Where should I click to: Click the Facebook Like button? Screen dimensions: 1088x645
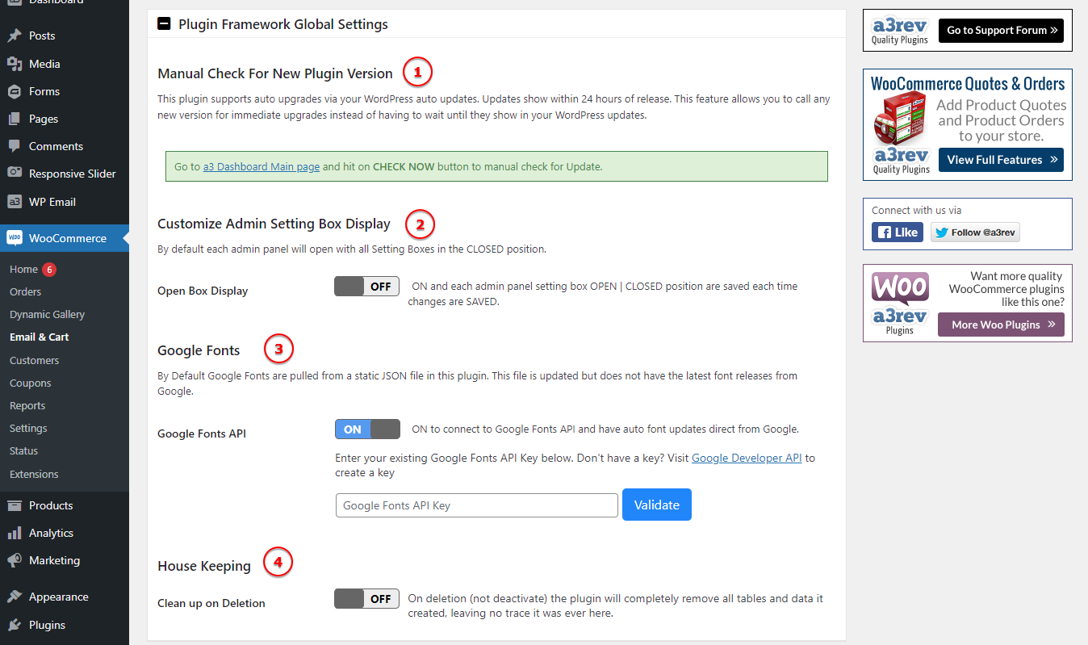click(898, 232)
